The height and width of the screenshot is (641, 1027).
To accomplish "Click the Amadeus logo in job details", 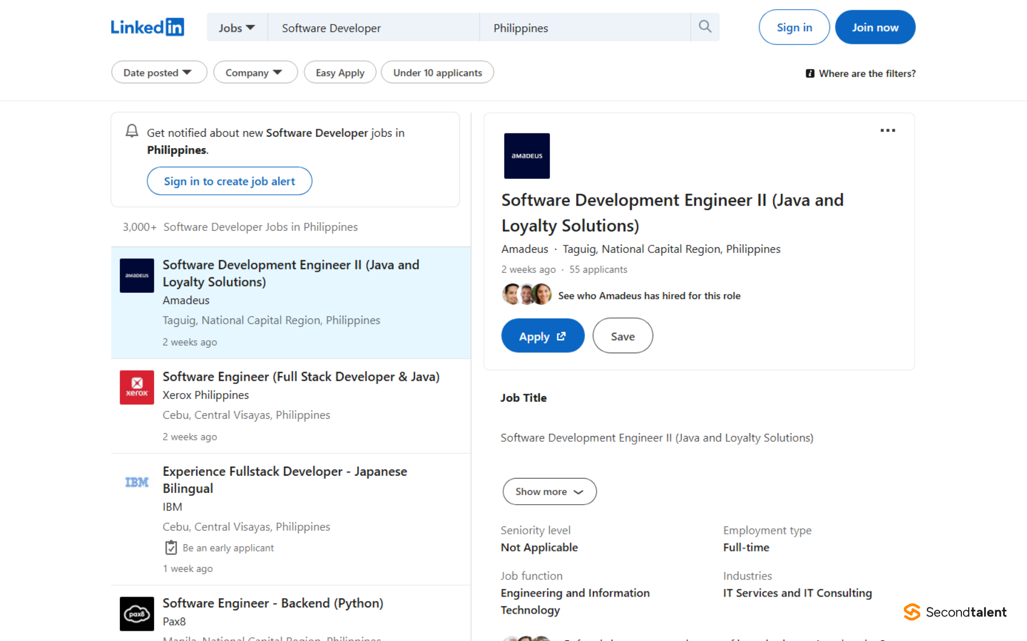I will tap(527, 156).
